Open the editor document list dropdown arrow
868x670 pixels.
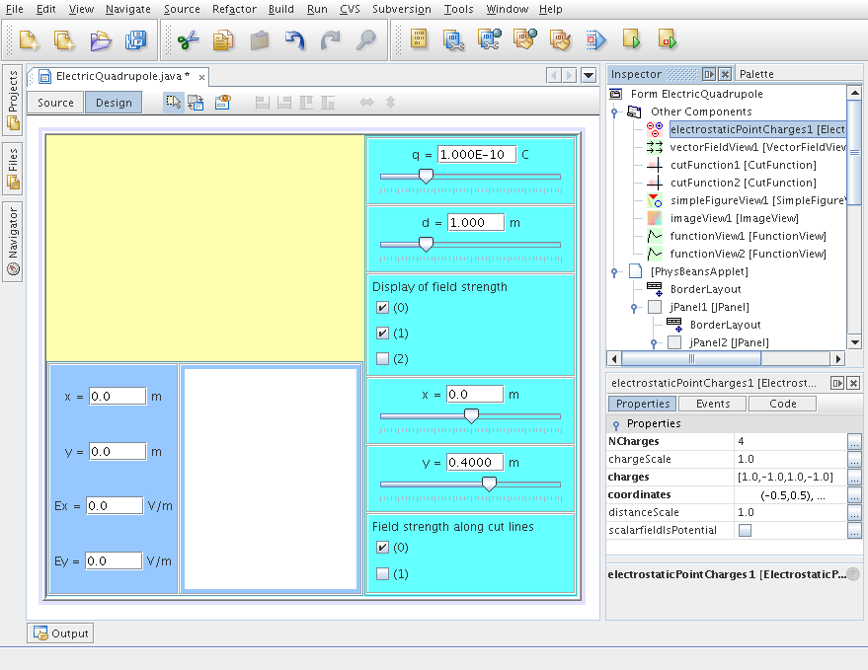pyautogui.click(x=589, y=75)
